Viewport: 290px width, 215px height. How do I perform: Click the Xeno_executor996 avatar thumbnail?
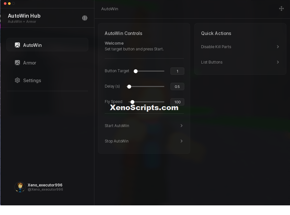pos(20,187)
